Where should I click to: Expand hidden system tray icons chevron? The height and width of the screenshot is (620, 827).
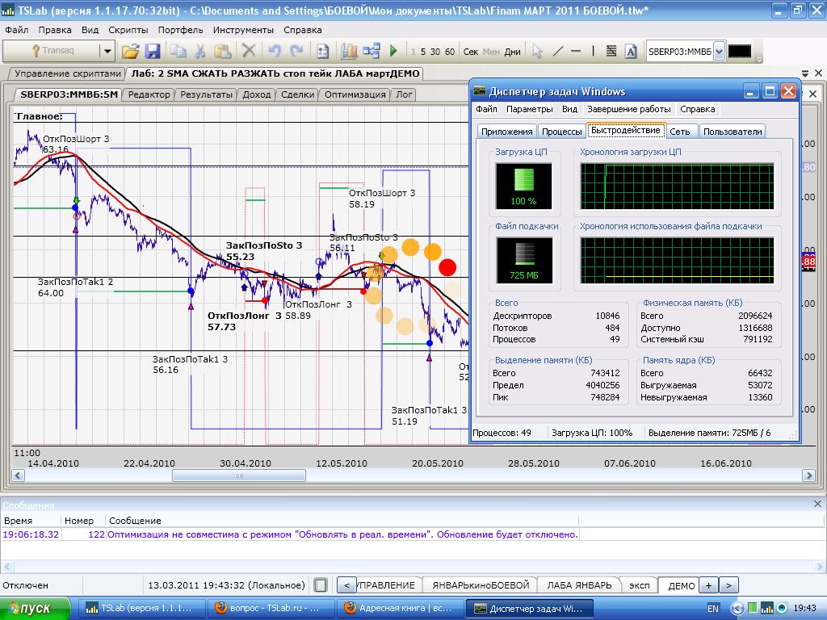[x=737, y=608]
